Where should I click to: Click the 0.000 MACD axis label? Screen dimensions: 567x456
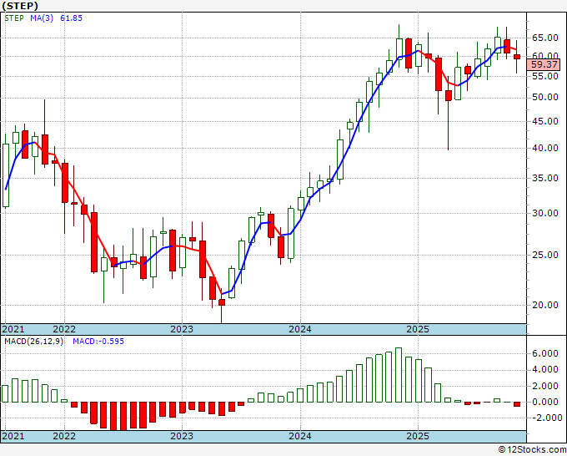[545, 402]
